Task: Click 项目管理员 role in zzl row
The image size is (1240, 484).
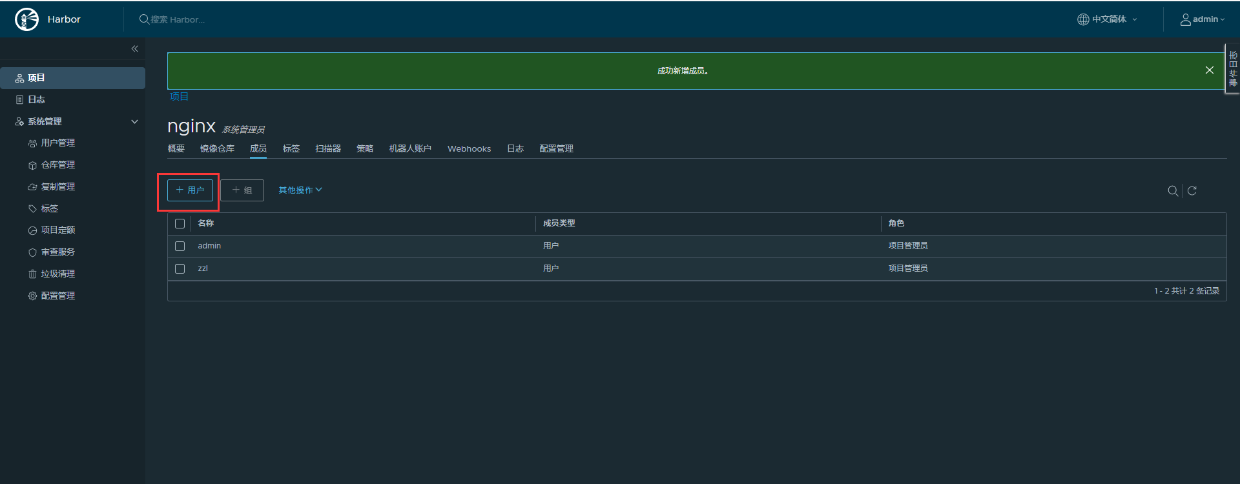Action: point(907,268)
